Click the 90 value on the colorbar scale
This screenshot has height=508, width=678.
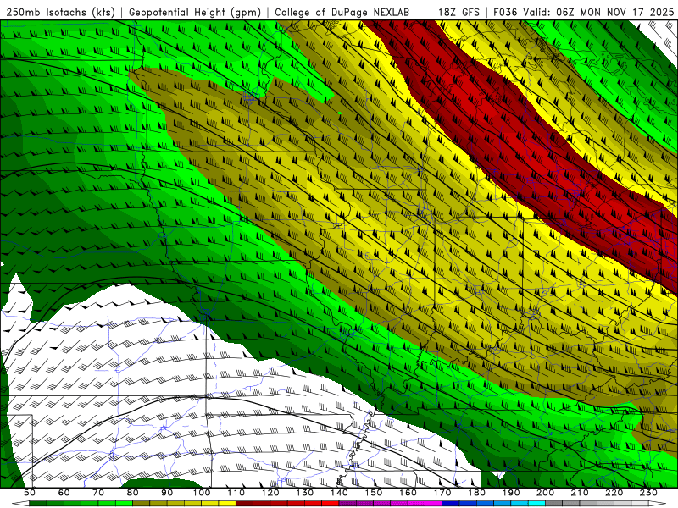point(167,493)
